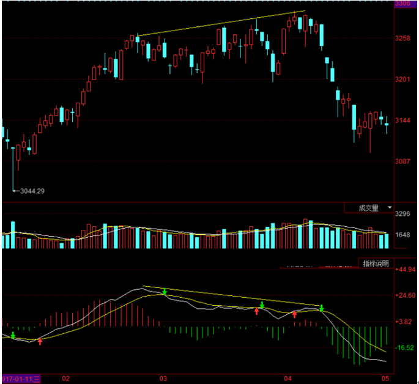Click green sell arrow at the MACD peak

point(164,292)
